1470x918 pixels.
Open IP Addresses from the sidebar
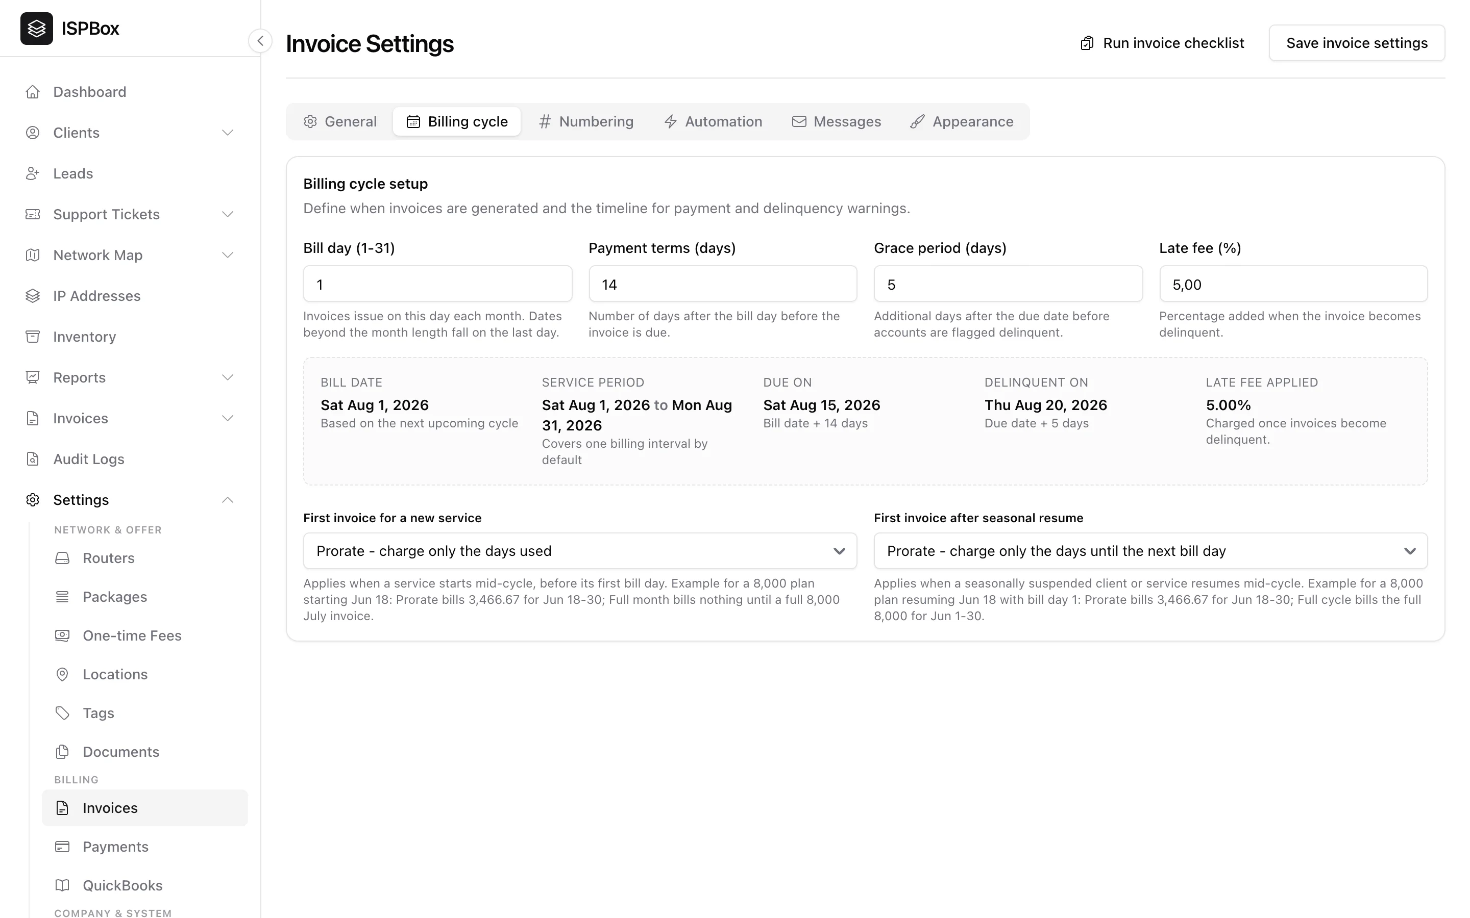[130, 296]
